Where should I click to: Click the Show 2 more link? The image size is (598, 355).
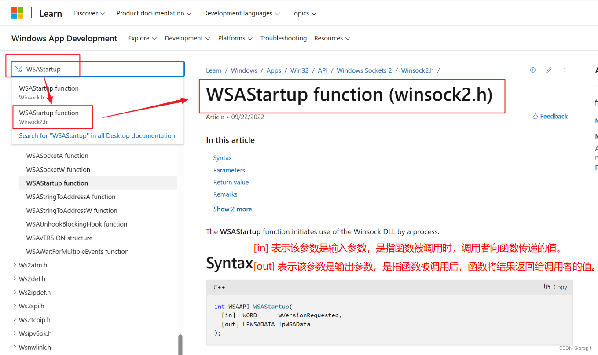[232, 209]
